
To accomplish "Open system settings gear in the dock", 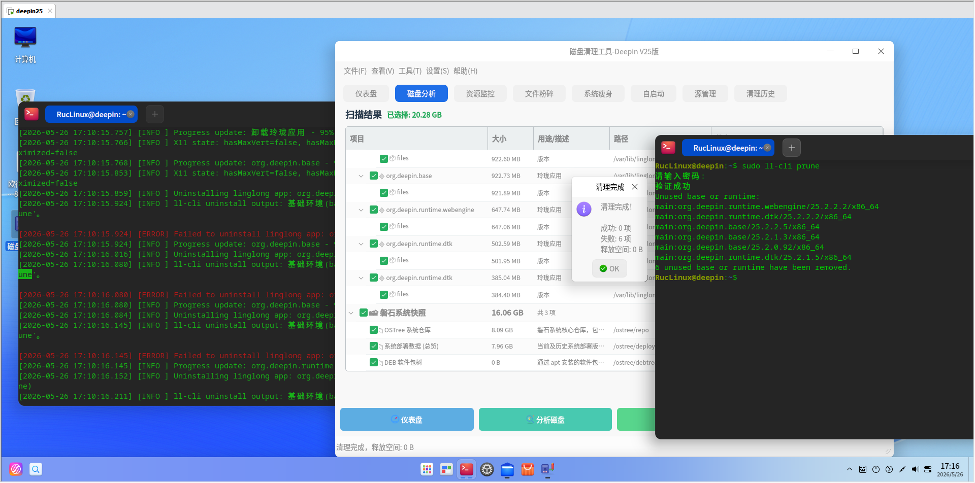I will point(487,470).
